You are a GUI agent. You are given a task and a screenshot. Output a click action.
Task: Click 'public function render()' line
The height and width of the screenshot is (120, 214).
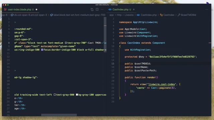point(141,77)
